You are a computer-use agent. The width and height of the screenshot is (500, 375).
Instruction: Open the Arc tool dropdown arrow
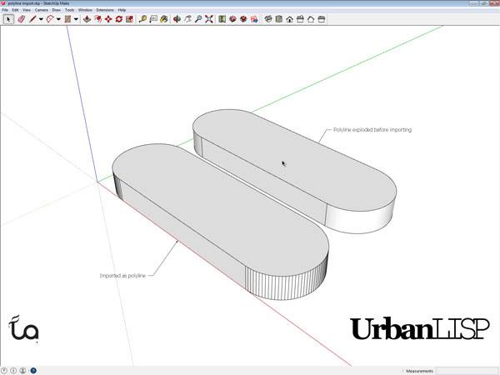58,18
